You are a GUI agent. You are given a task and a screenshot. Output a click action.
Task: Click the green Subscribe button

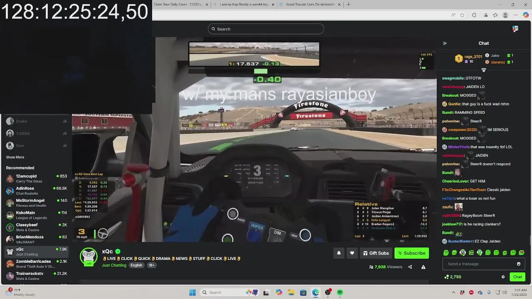411,253
